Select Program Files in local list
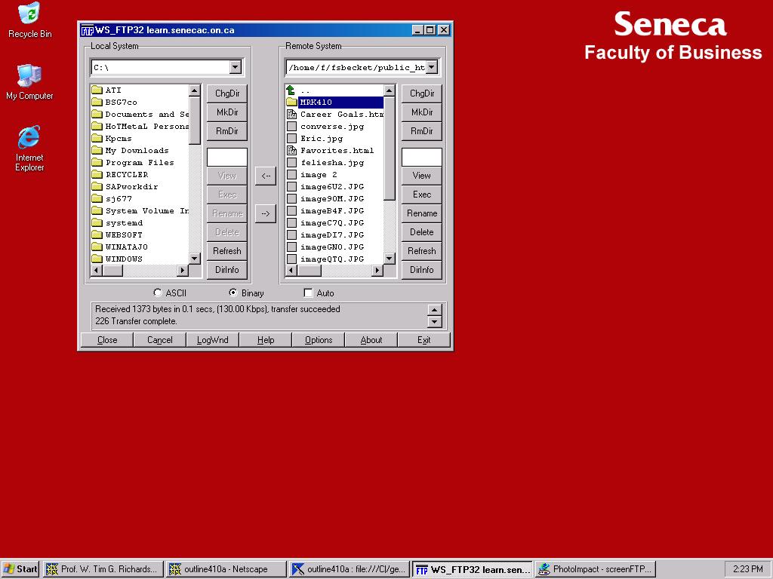This screenshot has width=773, height=579. click(140, 163)
